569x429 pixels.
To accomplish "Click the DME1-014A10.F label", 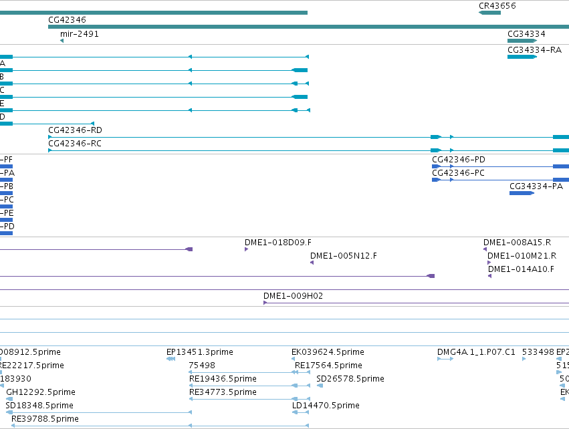I will pos(521,269).
